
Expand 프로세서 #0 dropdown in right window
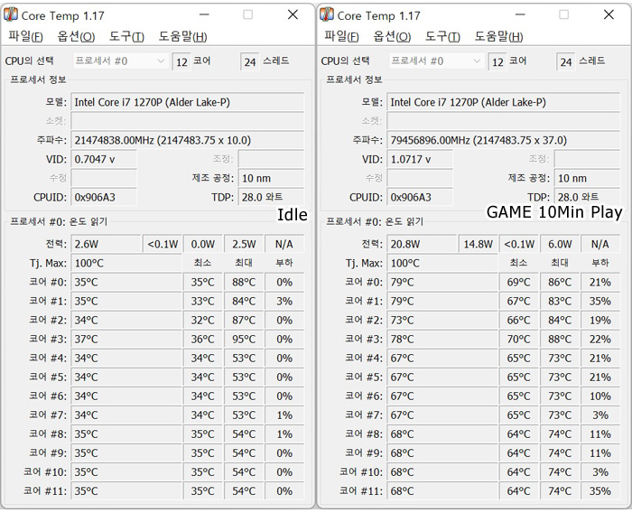[436, 61]
